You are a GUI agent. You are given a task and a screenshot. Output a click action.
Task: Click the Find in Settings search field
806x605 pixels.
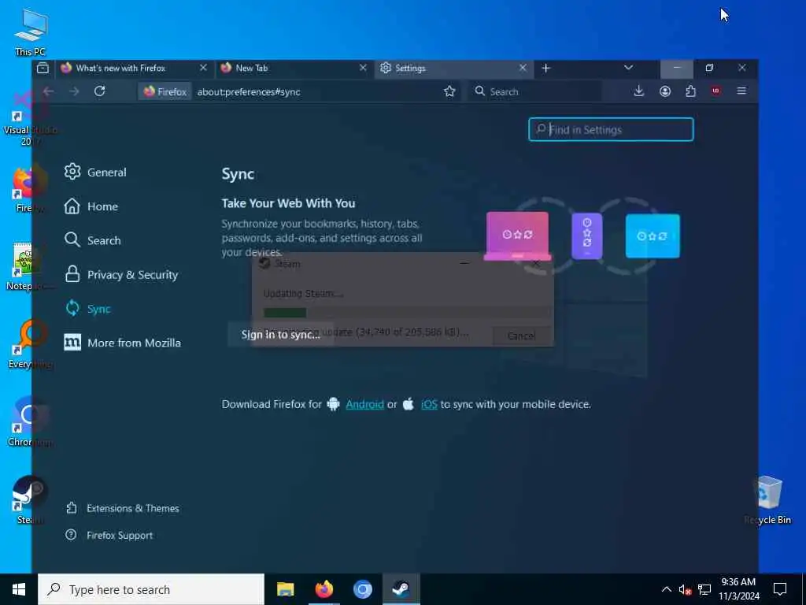[611, 130]
